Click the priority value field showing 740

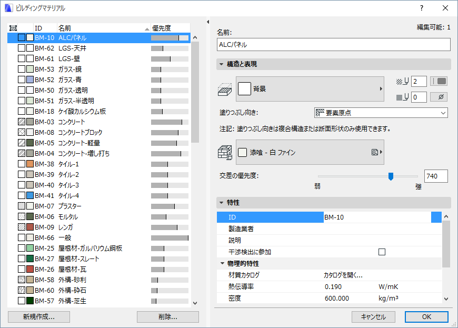coord(436,176)
